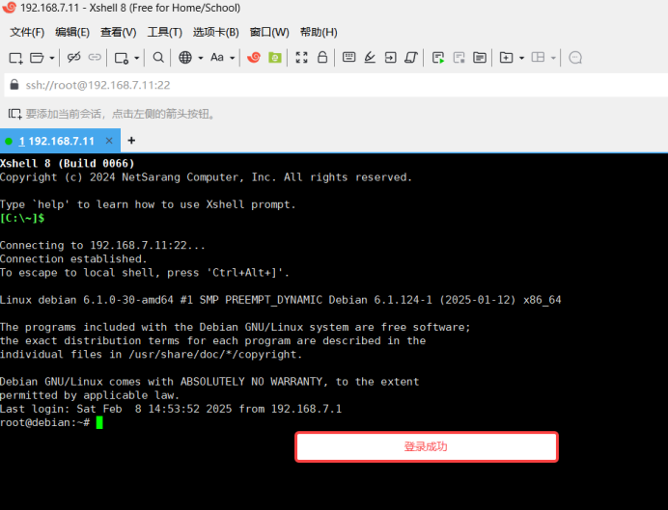Toggle full screen mode icon

(301, 58)
